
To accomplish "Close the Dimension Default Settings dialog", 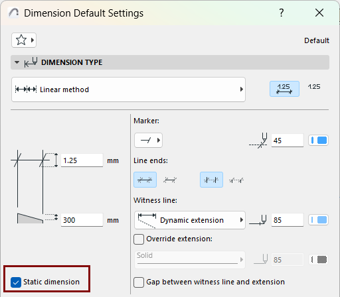I will click(x=319, y=13).
